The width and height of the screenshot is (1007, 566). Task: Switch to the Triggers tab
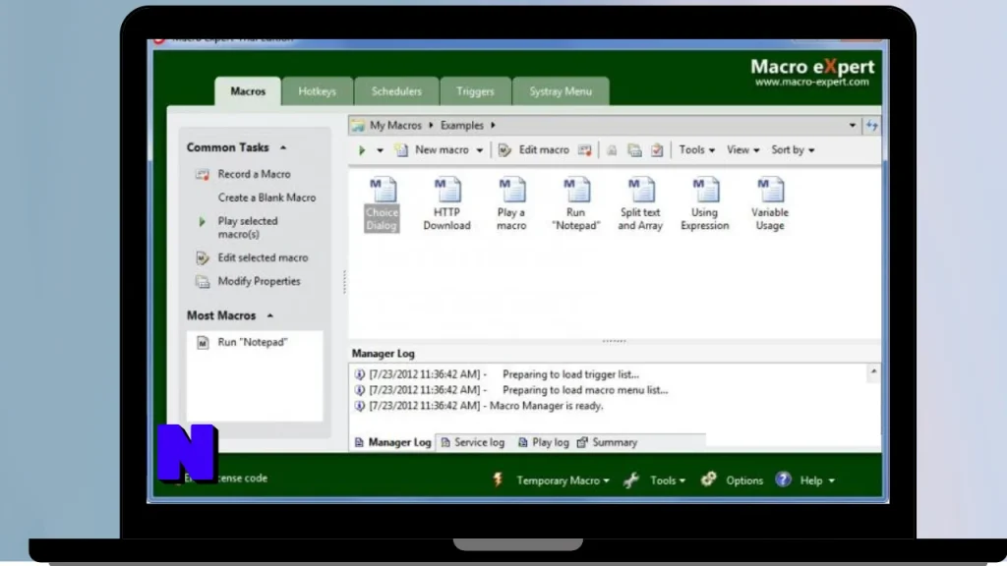[475, 91]
